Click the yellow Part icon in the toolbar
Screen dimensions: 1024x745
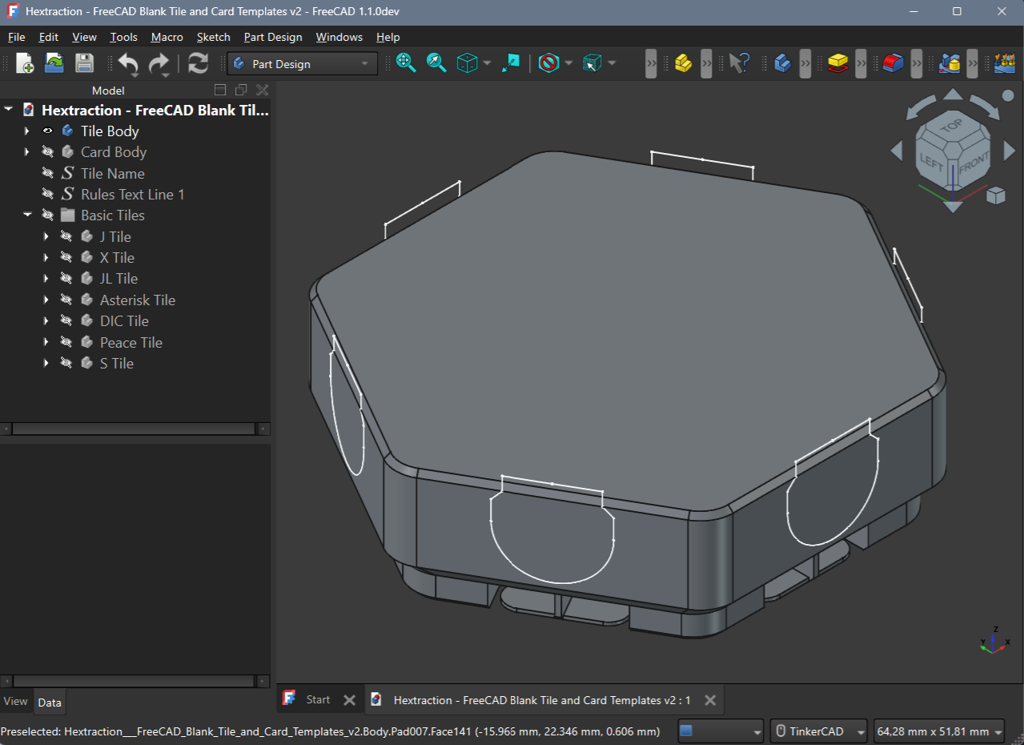point(683,63)
